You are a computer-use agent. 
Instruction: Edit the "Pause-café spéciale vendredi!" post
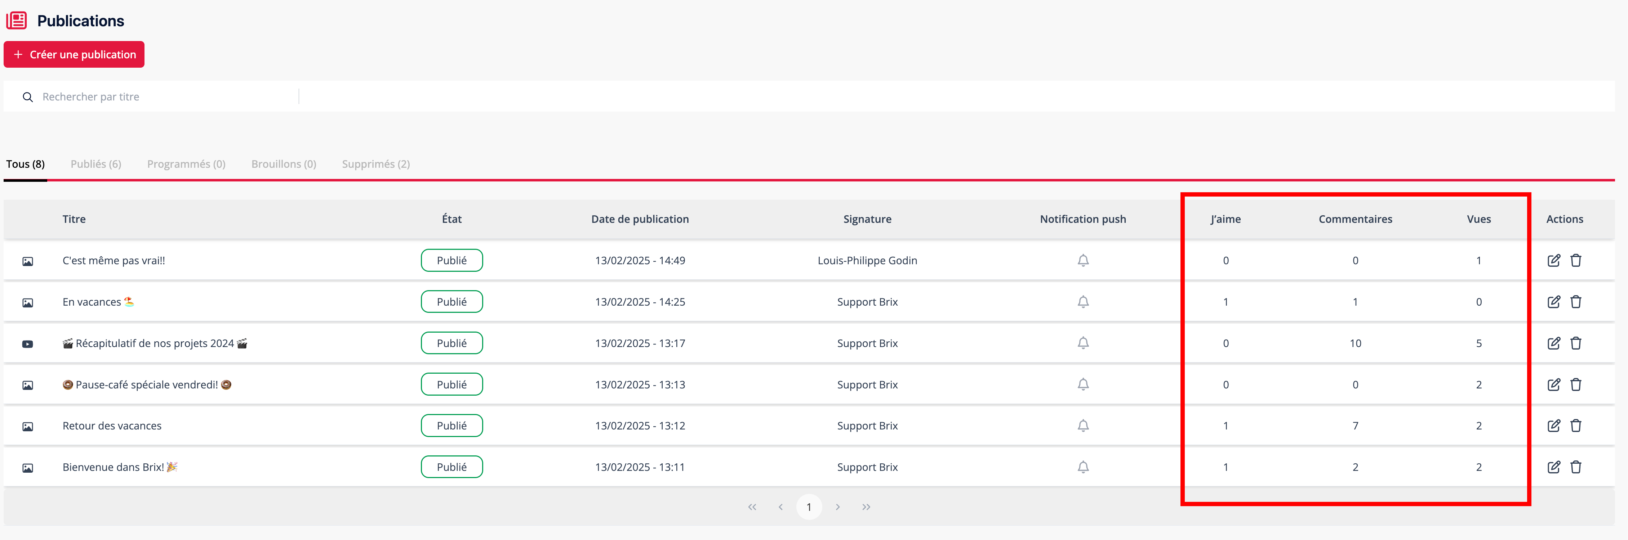[1553, 384]
